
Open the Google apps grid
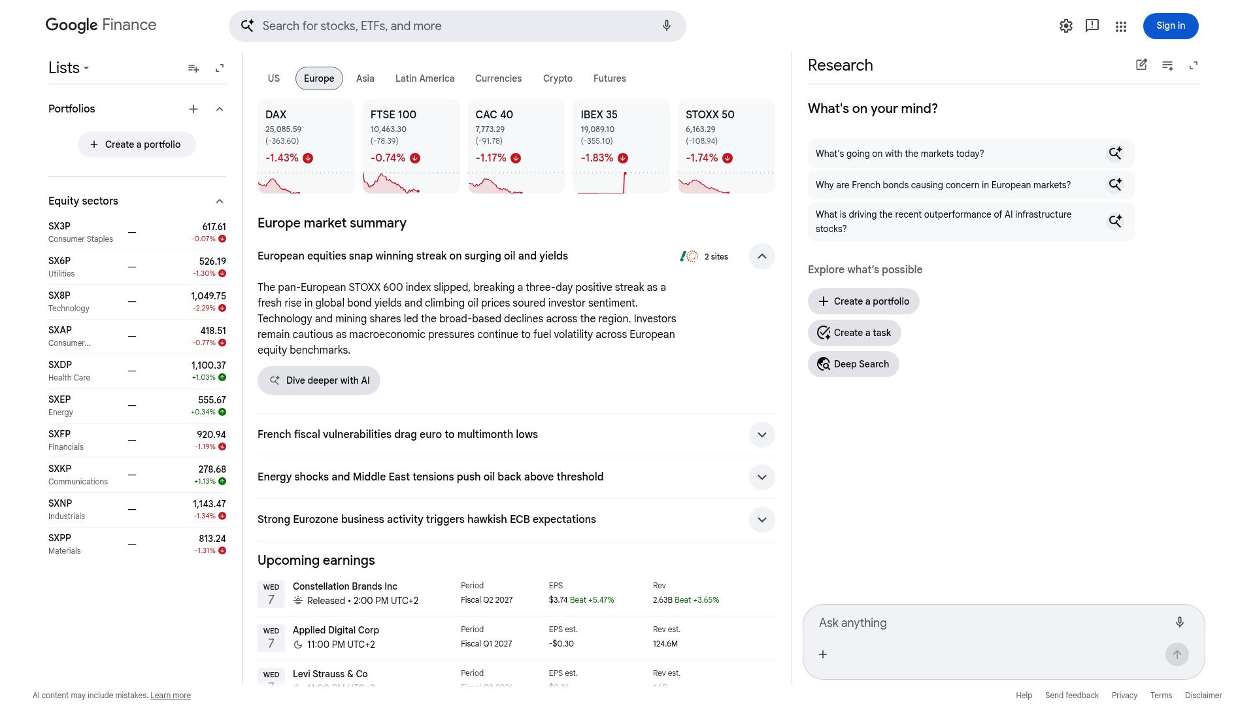click(x=1121, y=26)
